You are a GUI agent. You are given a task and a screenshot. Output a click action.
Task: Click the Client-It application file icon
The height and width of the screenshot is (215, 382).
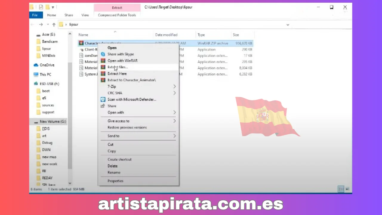81,50
